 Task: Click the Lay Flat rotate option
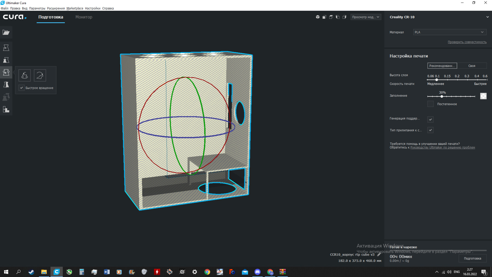24,75
